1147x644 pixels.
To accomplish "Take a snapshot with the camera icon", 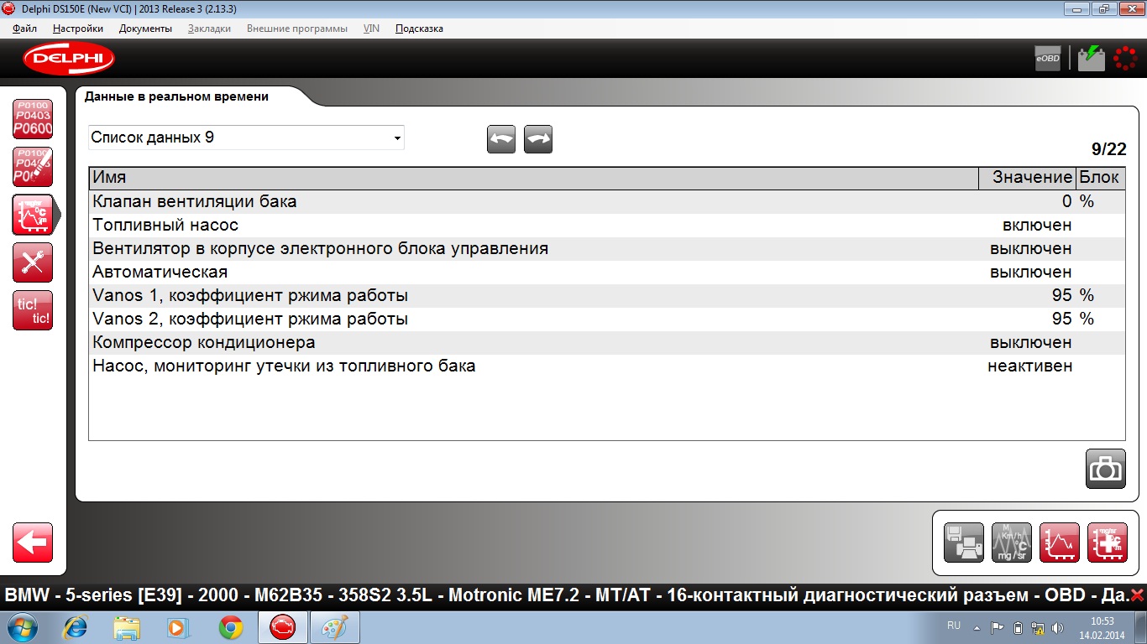I will coord(1105,469).
